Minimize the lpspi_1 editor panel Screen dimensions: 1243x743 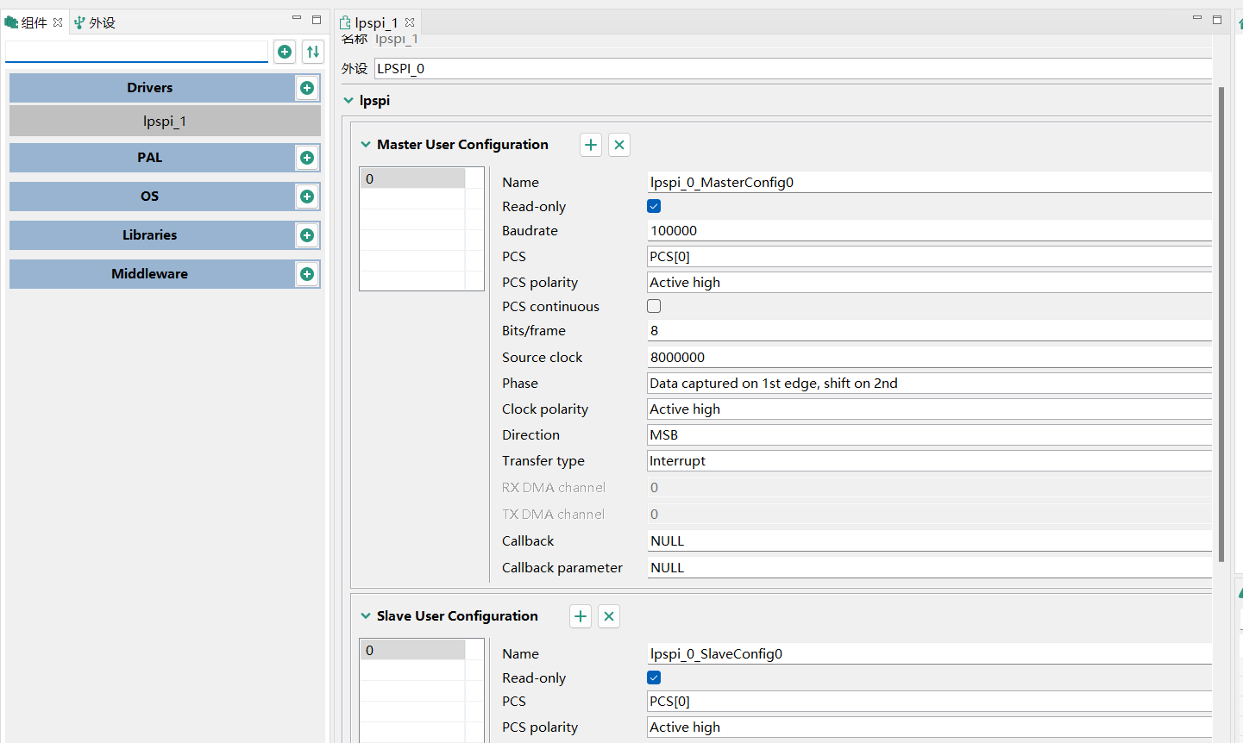click(1197, 18)
